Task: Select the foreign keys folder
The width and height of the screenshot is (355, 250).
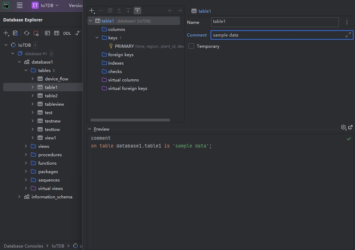Action: click(x=121, y=54)
